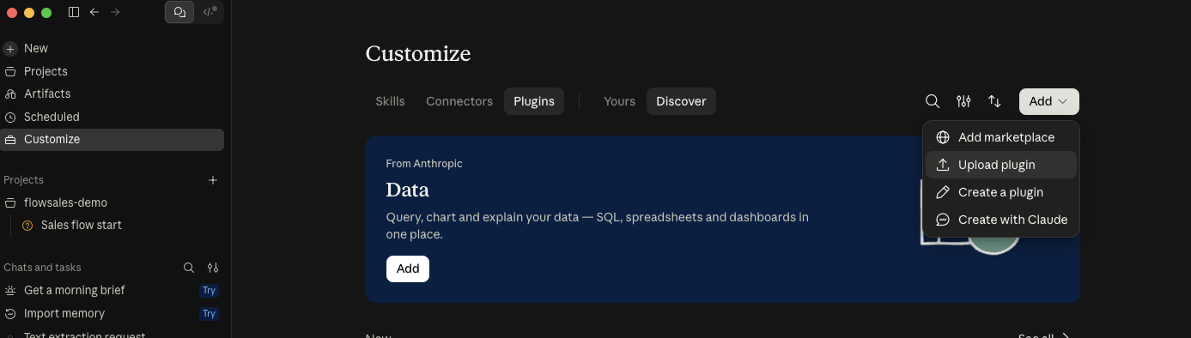Click the From Anthropic label
This screenshot has width=1191, height=338.
point(424,164)
